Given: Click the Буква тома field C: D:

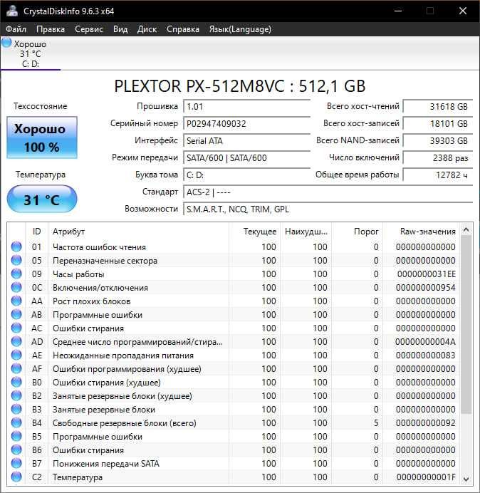Looking at the screenshot, I should pos(246,175).
